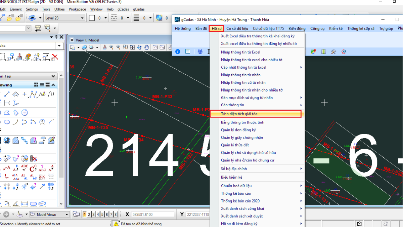Select the Pan View hand tool
This screenshot has width=403, height=227.
(147, 47)
